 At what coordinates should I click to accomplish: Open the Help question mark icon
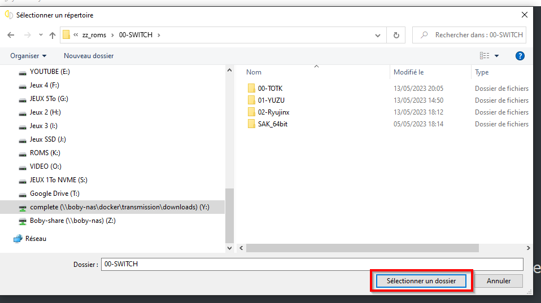point(520,56)
